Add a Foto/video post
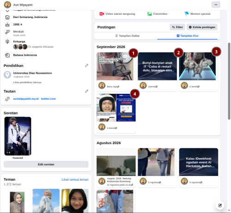The height and width of the screenshot is (213, 231). [158, 14]
